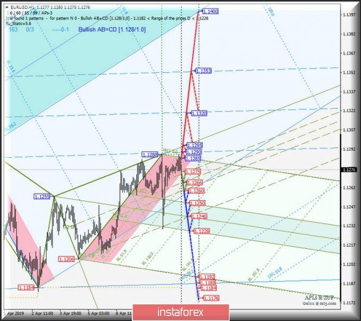Click the 1.1397 value on price scale
The image size is (361, 321).
pyautogui.click(x=349, y=15)
